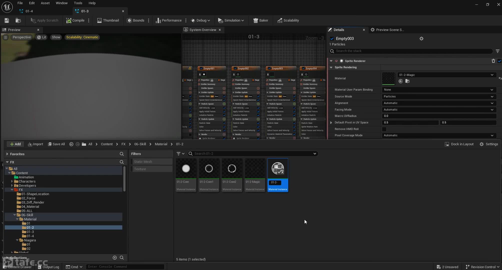Click the Search the stack field

point(411,51)
